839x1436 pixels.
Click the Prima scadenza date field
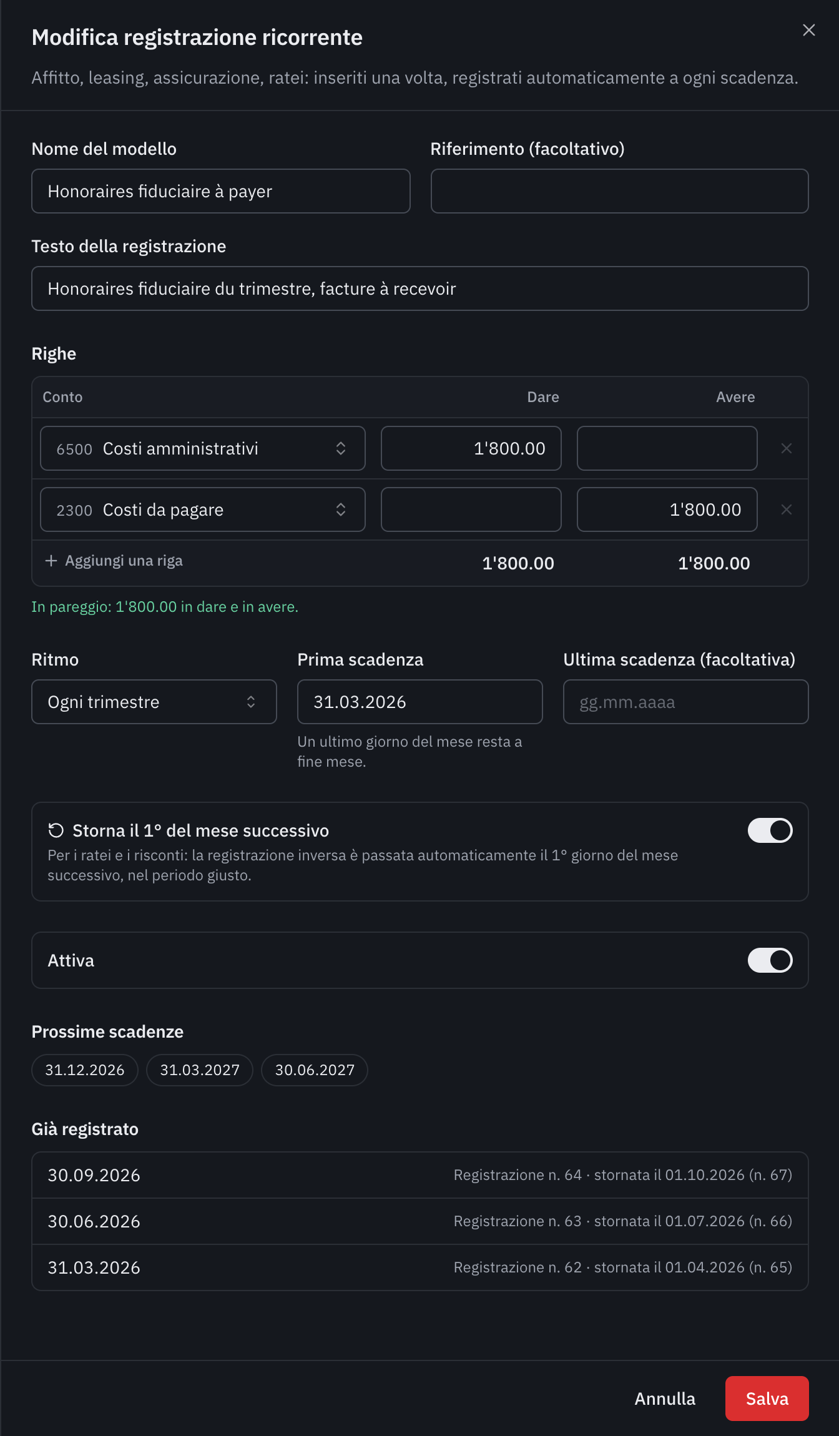coord(420,702)
